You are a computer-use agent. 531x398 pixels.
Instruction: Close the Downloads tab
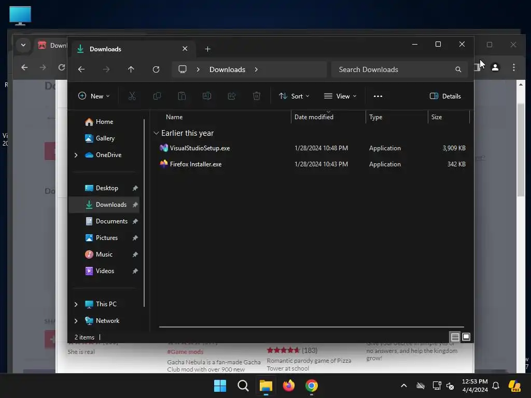point(185,49)
